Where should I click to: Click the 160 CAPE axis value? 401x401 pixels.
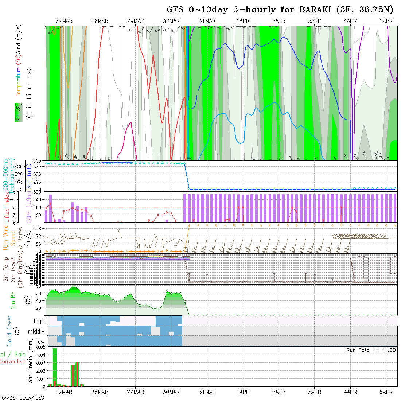pos(37,207)
